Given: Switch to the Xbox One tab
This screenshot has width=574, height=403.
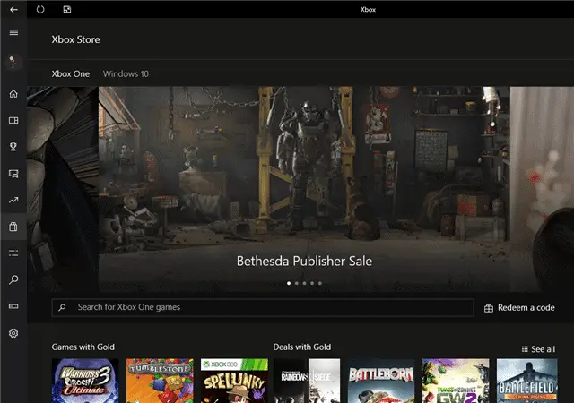Looking at the screenshot, I should tap(71, 73).
